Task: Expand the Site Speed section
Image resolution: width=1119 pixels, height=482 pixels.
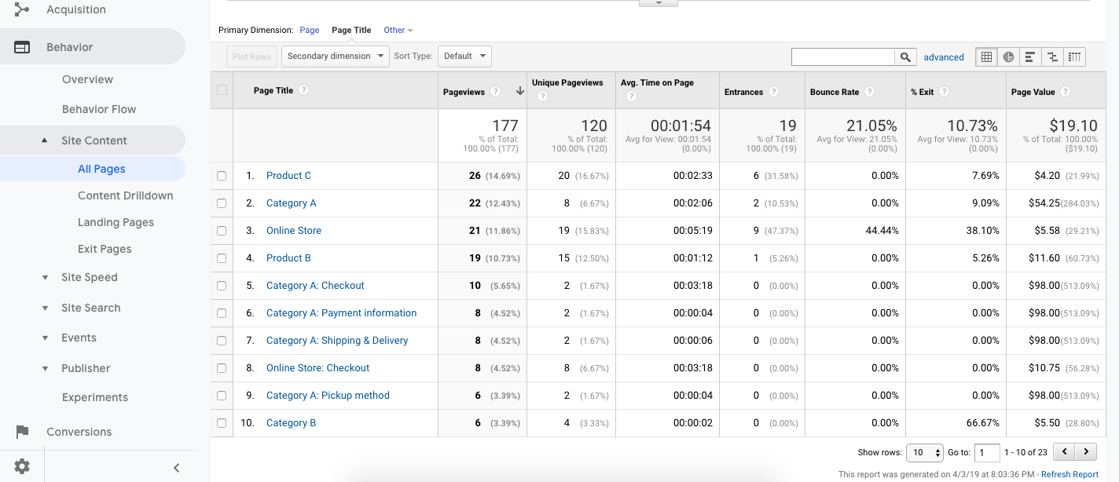Action: (45, 277)
